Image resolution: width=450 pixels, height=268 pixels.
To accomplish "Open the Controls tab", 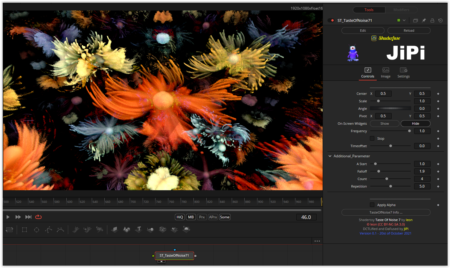I will 368,73.
